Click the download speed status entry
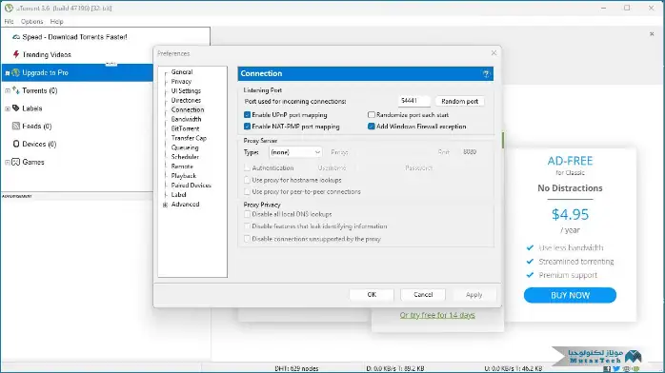665x373 pixels. [x=395, y=368]
